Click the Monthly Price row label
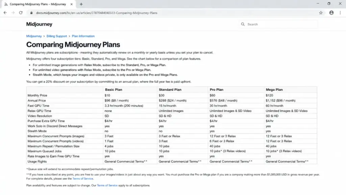This screenshot has height=195, width=346. coord(37,95)
